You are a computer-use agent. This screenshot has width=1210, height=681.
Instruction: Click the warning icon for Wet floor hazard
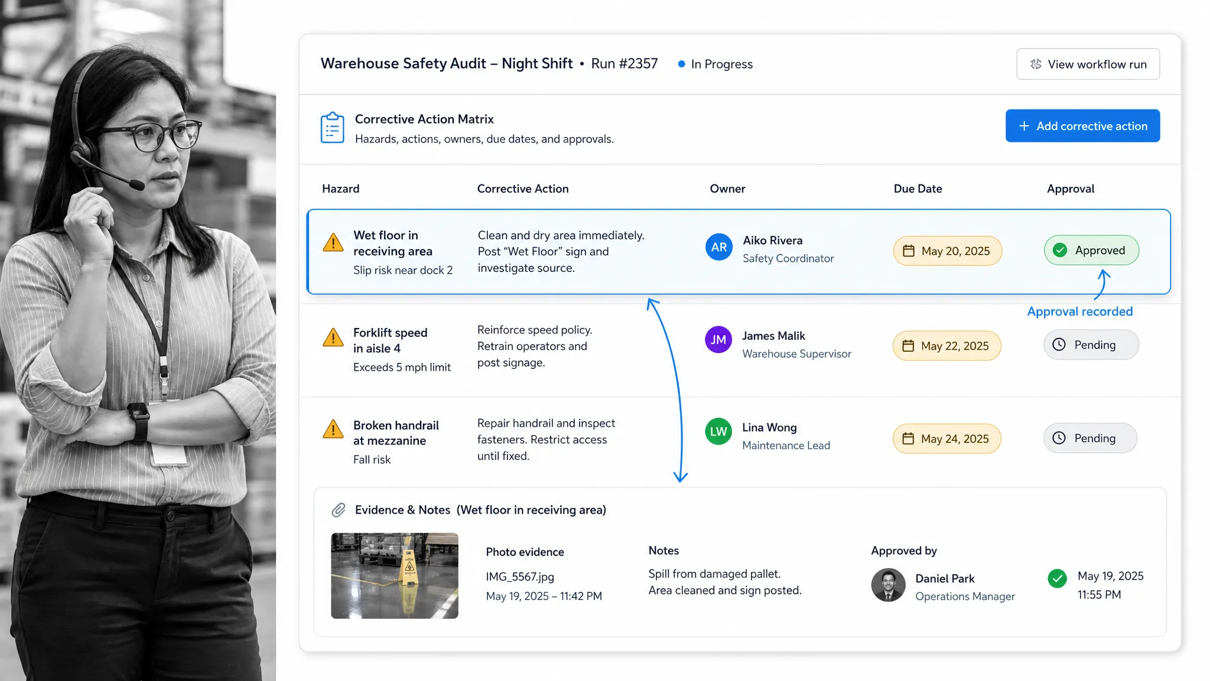click(333, 242)
